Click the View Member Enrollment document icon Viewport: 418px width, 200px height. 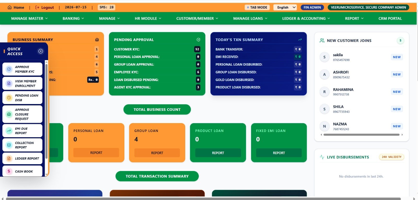pyautogui.click(x=9, y=83)
